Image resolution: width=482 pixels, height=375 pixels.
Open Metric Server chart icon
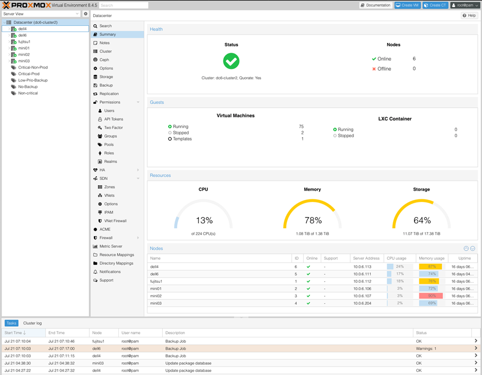95,246
